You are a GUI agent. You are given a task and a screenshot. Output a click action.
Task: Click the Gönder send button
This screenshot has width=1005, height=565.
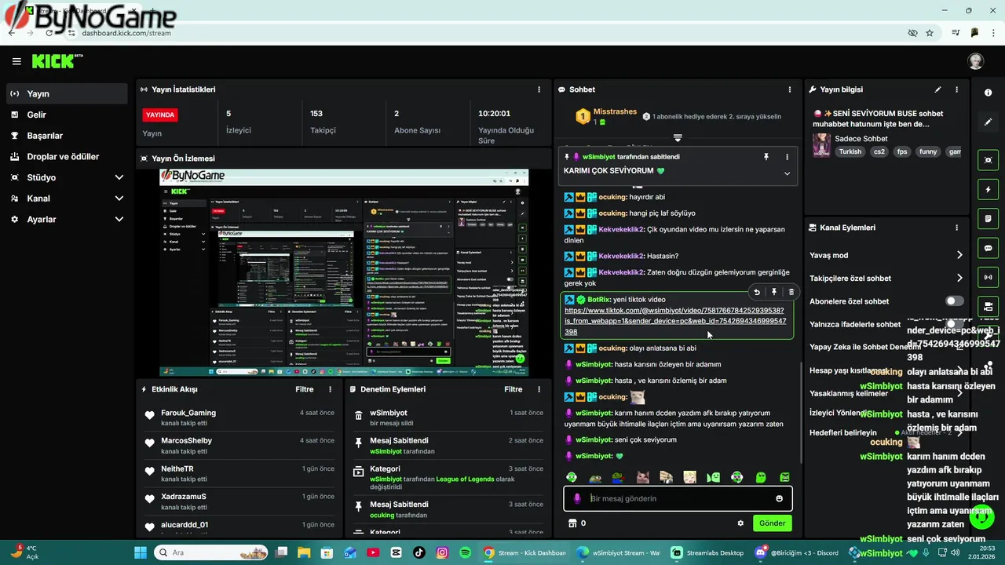point(772,523)
